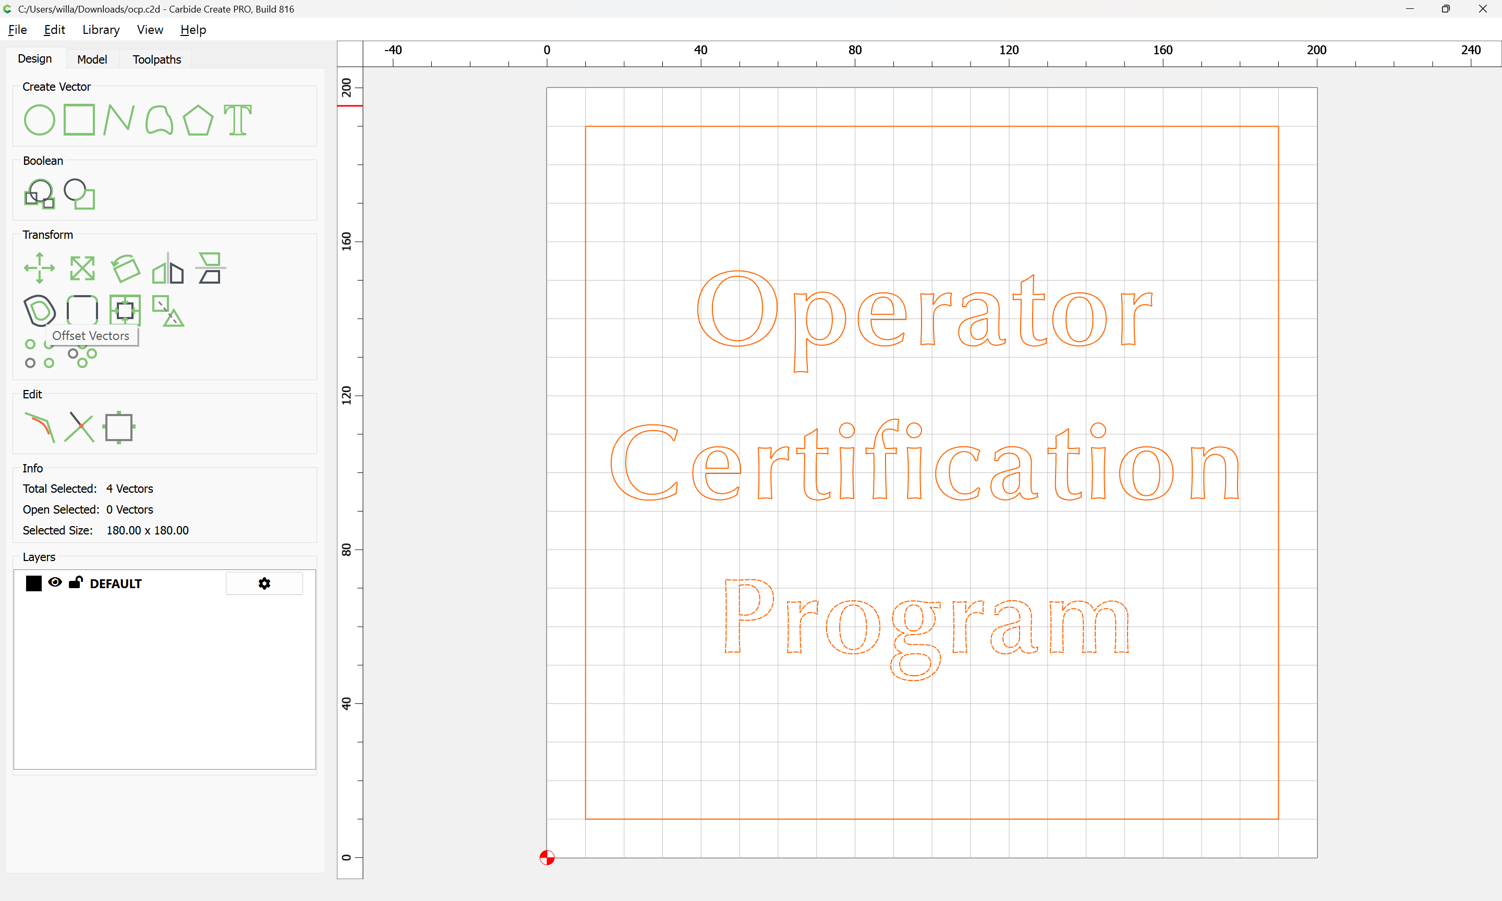This screenshot has width=1502, height=901.
Task: Select the DEFAULT layer name
Action: coord(115,584)
